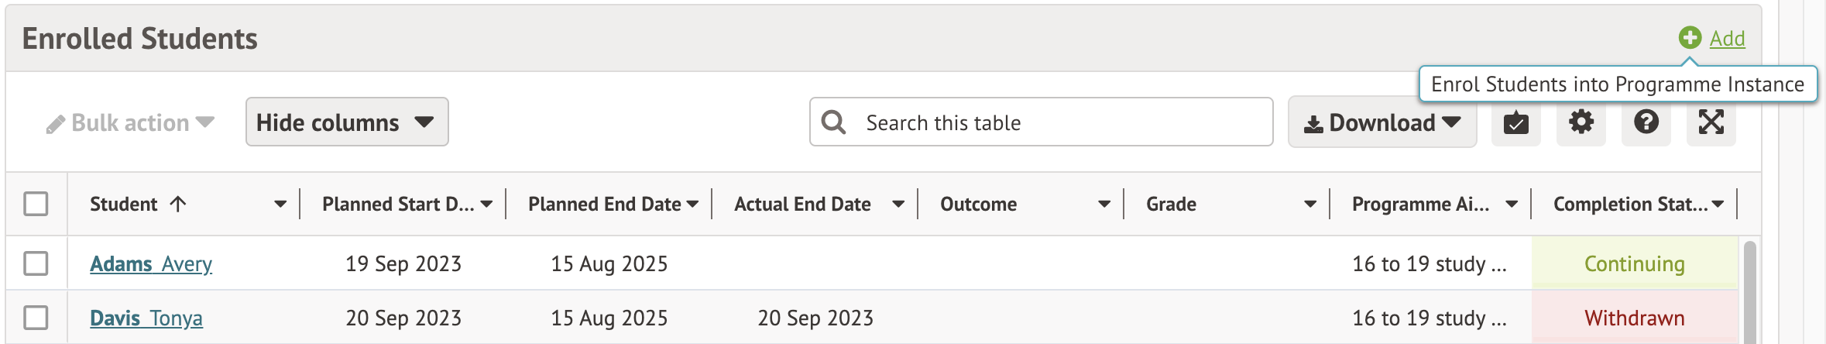Open the Hide columns dropdown

(x=346, y=122)
